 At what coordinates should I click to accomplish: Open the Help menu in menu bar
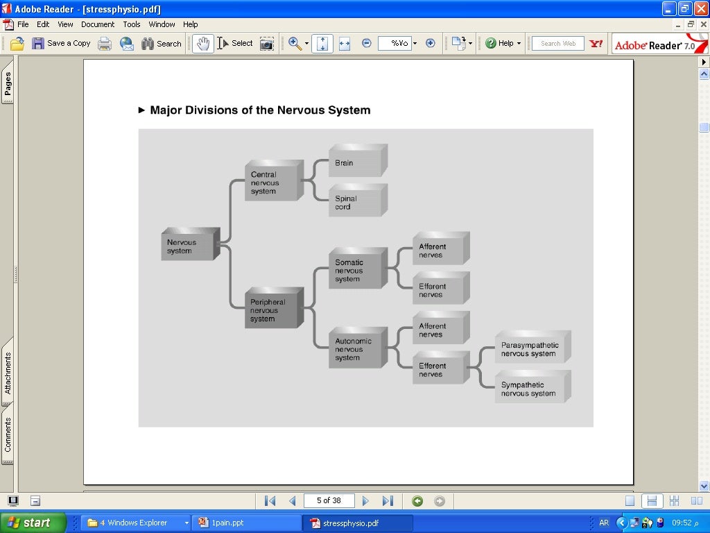pos(190,24)
